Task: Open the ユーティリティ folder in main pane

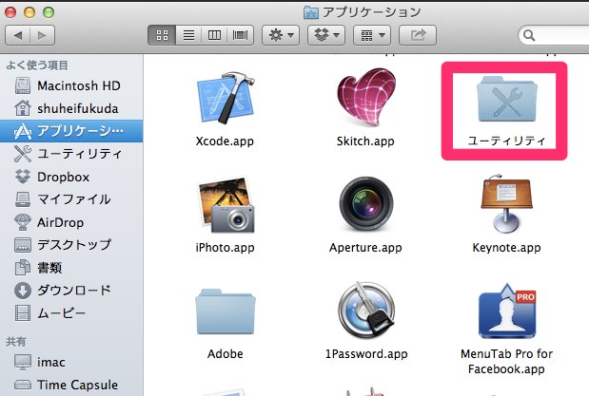Action: pos(507,99)
